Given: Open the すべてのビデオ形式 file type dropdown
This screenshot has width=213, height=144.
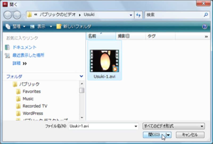Looking at the screenshot, I should [174, 126].
